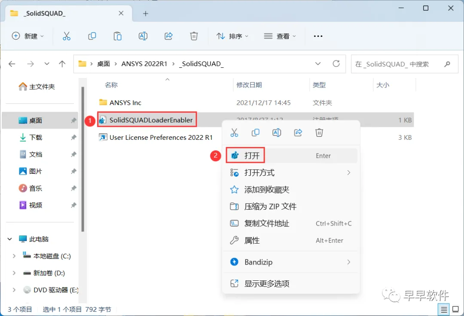Open a new tab with plus button
Image resolution: width=464 pixels, height=316 pixels.
pyautogui.click(x=145, y=13)
